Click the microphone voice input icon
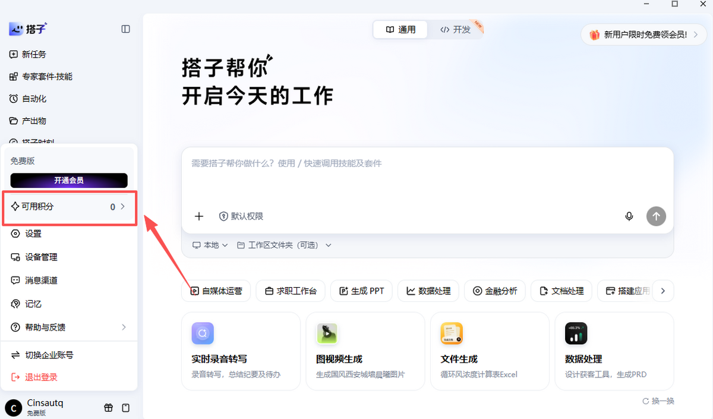Image resolution: width=713 pixels, height=419 pixels. point(629,216)
